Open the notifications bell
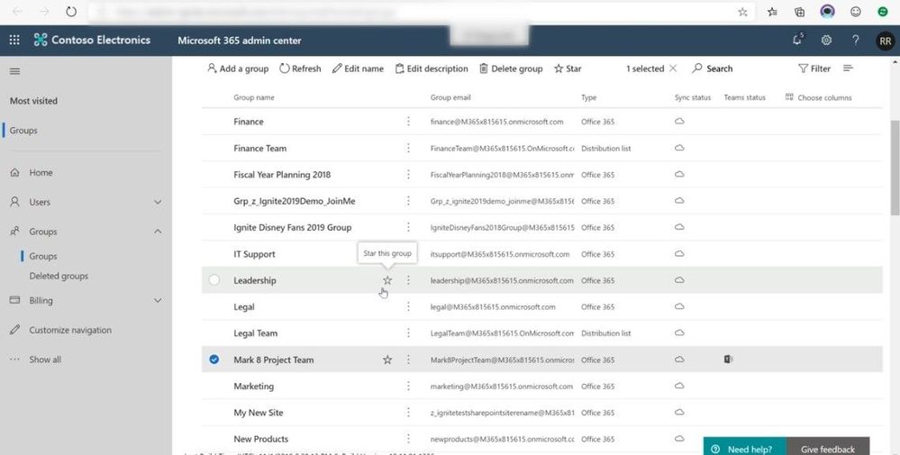Screen dimensions: 900x455 point(797,41)
